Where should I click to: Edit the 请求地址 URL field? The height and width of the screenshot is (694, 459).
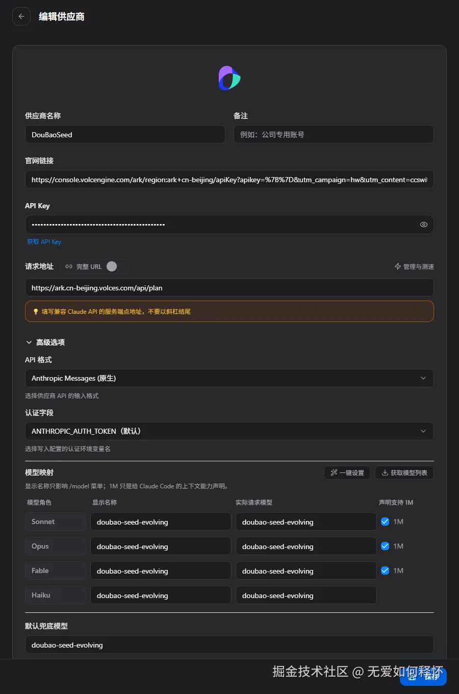pos(229,288)
